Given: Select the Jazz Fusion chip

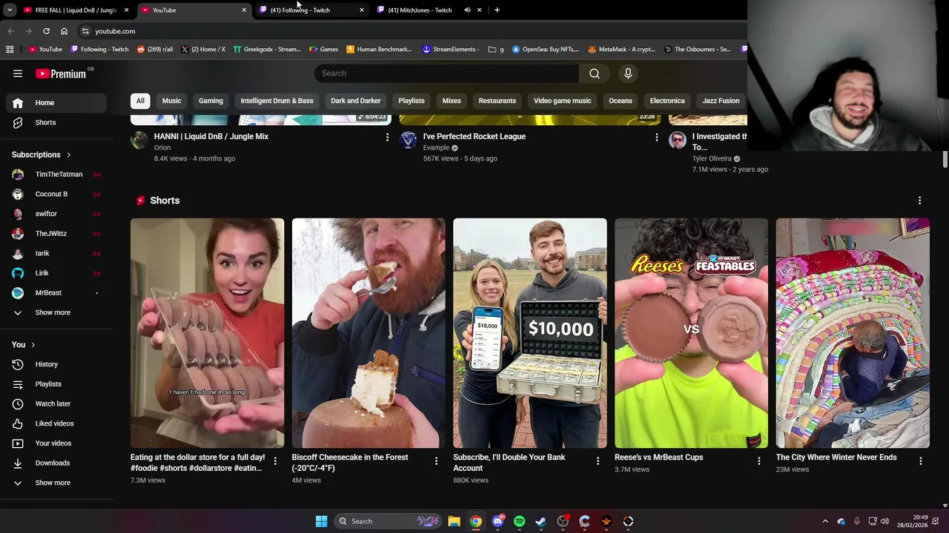Looking at the screenshot, I should coord(721,101).
